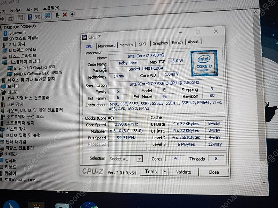Switch to the Memory tab in CPU-Z
This screenshot has width=278, height=208.
[x=126, y=45]
